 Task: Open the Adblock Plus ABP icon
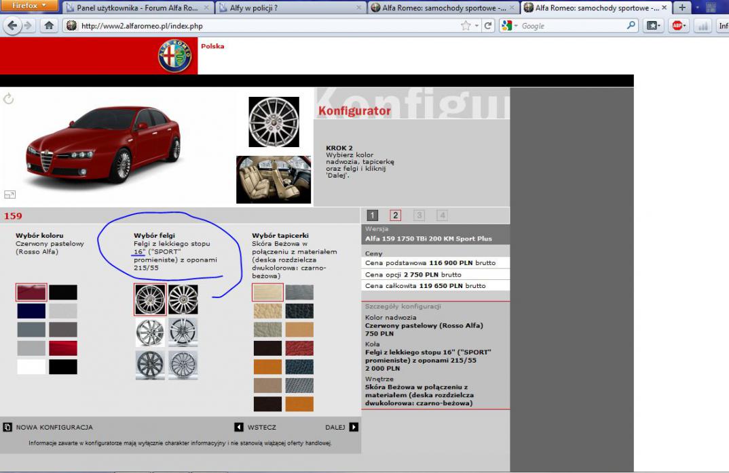click(x=678, y=26)
